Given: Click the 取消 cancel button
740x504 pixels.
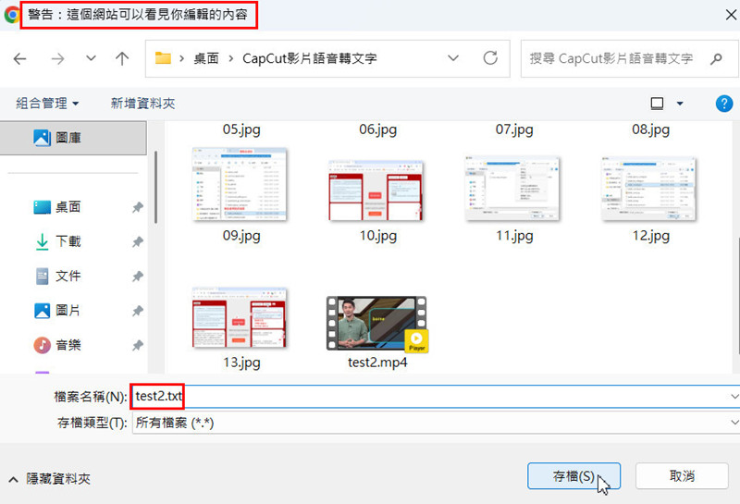Looking at the screenshot, I should [682, 476].
